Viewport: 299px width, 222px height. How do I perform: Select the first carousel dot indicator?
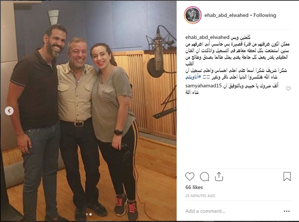87,215
